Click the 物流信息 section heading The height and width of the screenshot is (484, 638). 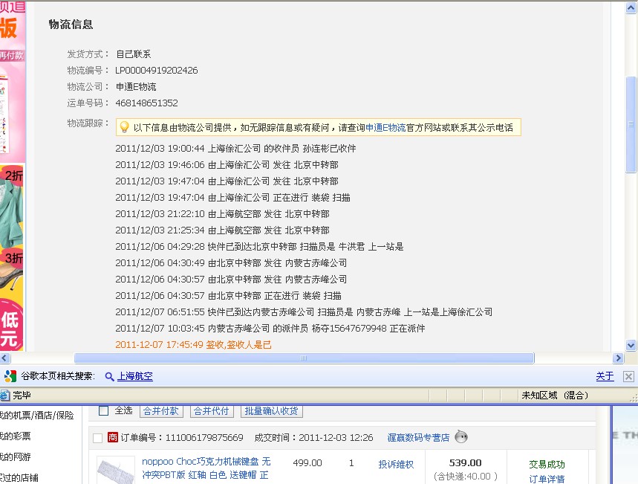[71, 24]
